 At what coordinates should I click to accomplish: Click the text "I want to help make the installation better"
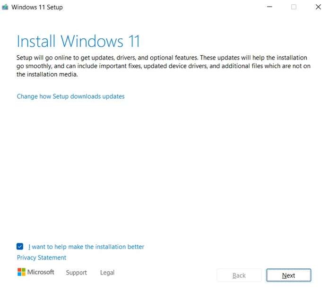click(86, 247)
